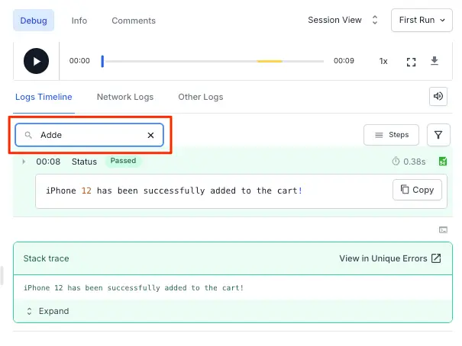Screen dimensions: 462x346
Task: Switch to the Network Logs tab
Action: tap(124, 97)
